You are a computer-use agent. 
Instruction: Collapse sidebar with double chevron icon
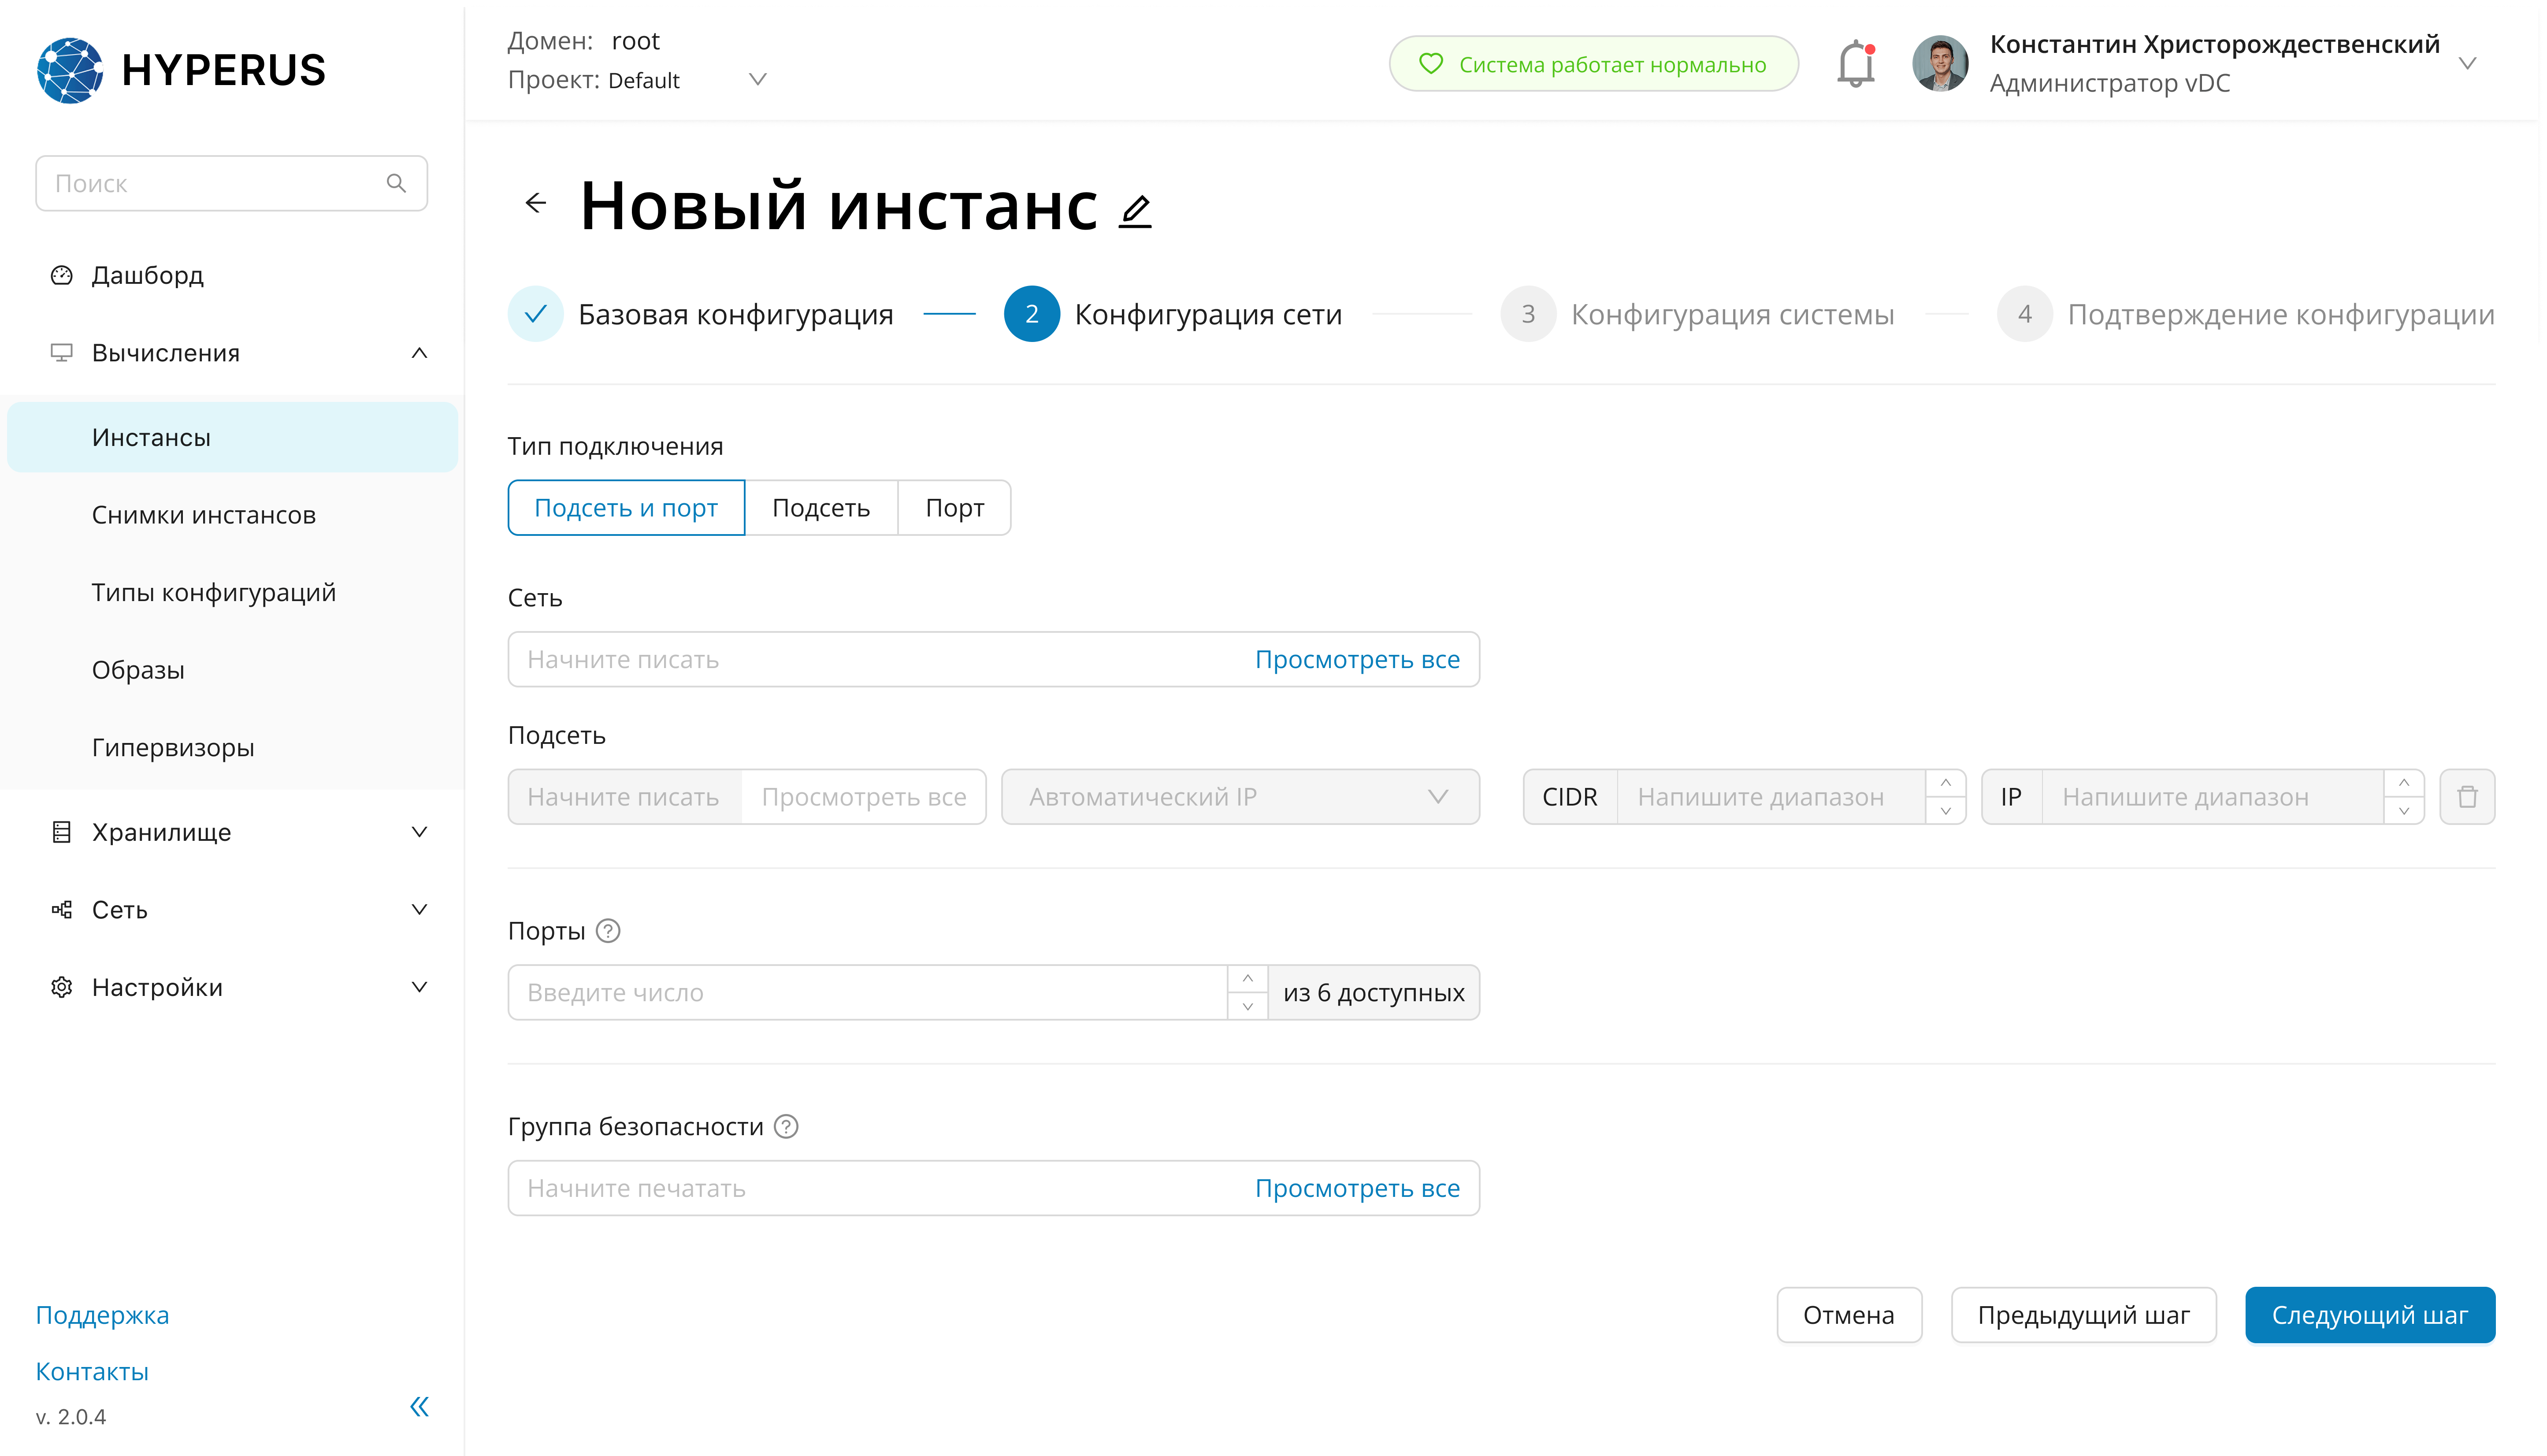coord(419,1407)
